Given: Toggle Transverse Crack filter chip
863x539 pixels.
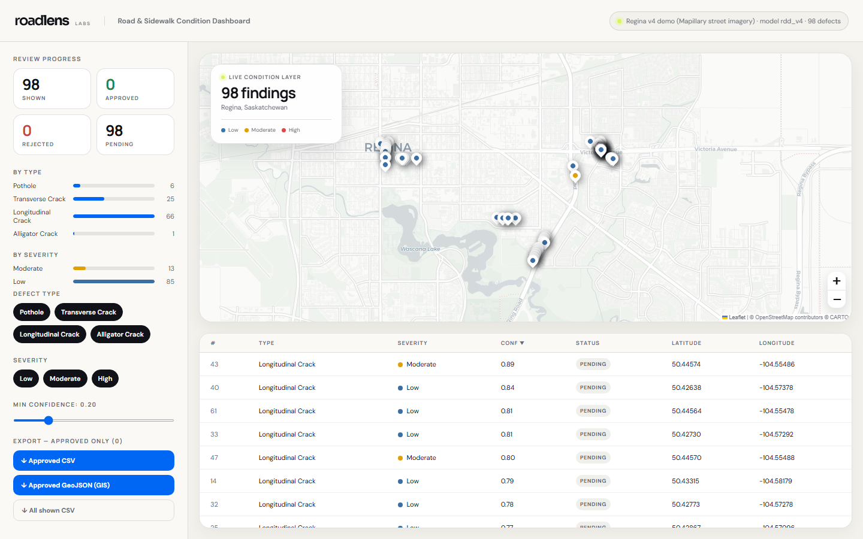Looking at the screenshot, I should [x=89, y=312].
